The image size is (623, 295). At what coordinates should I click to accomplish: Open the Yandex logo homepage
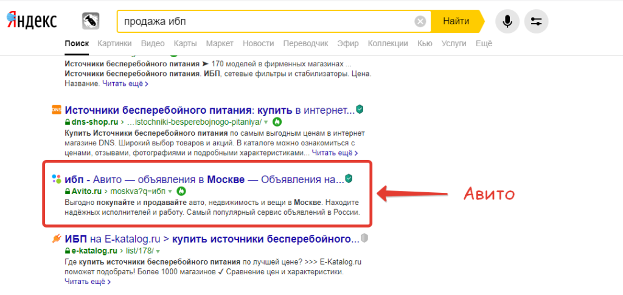(32, 20)
